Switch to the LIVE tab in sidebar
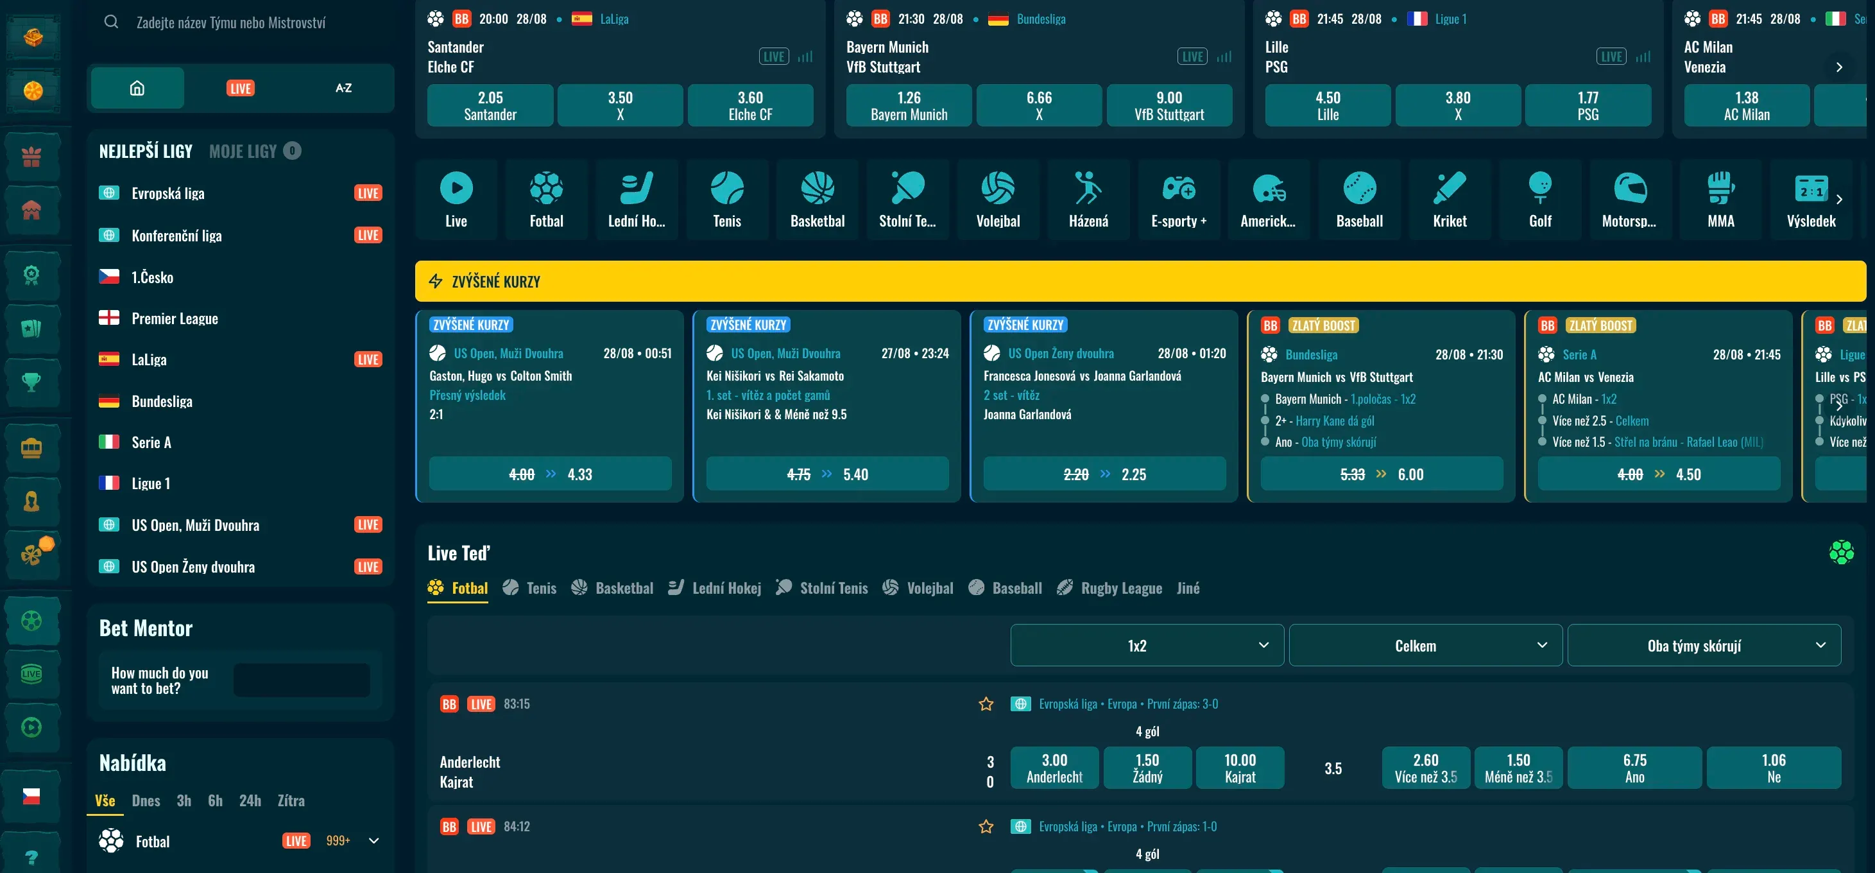Viewport: 1875px width, 873px height. tap(240, 88)
